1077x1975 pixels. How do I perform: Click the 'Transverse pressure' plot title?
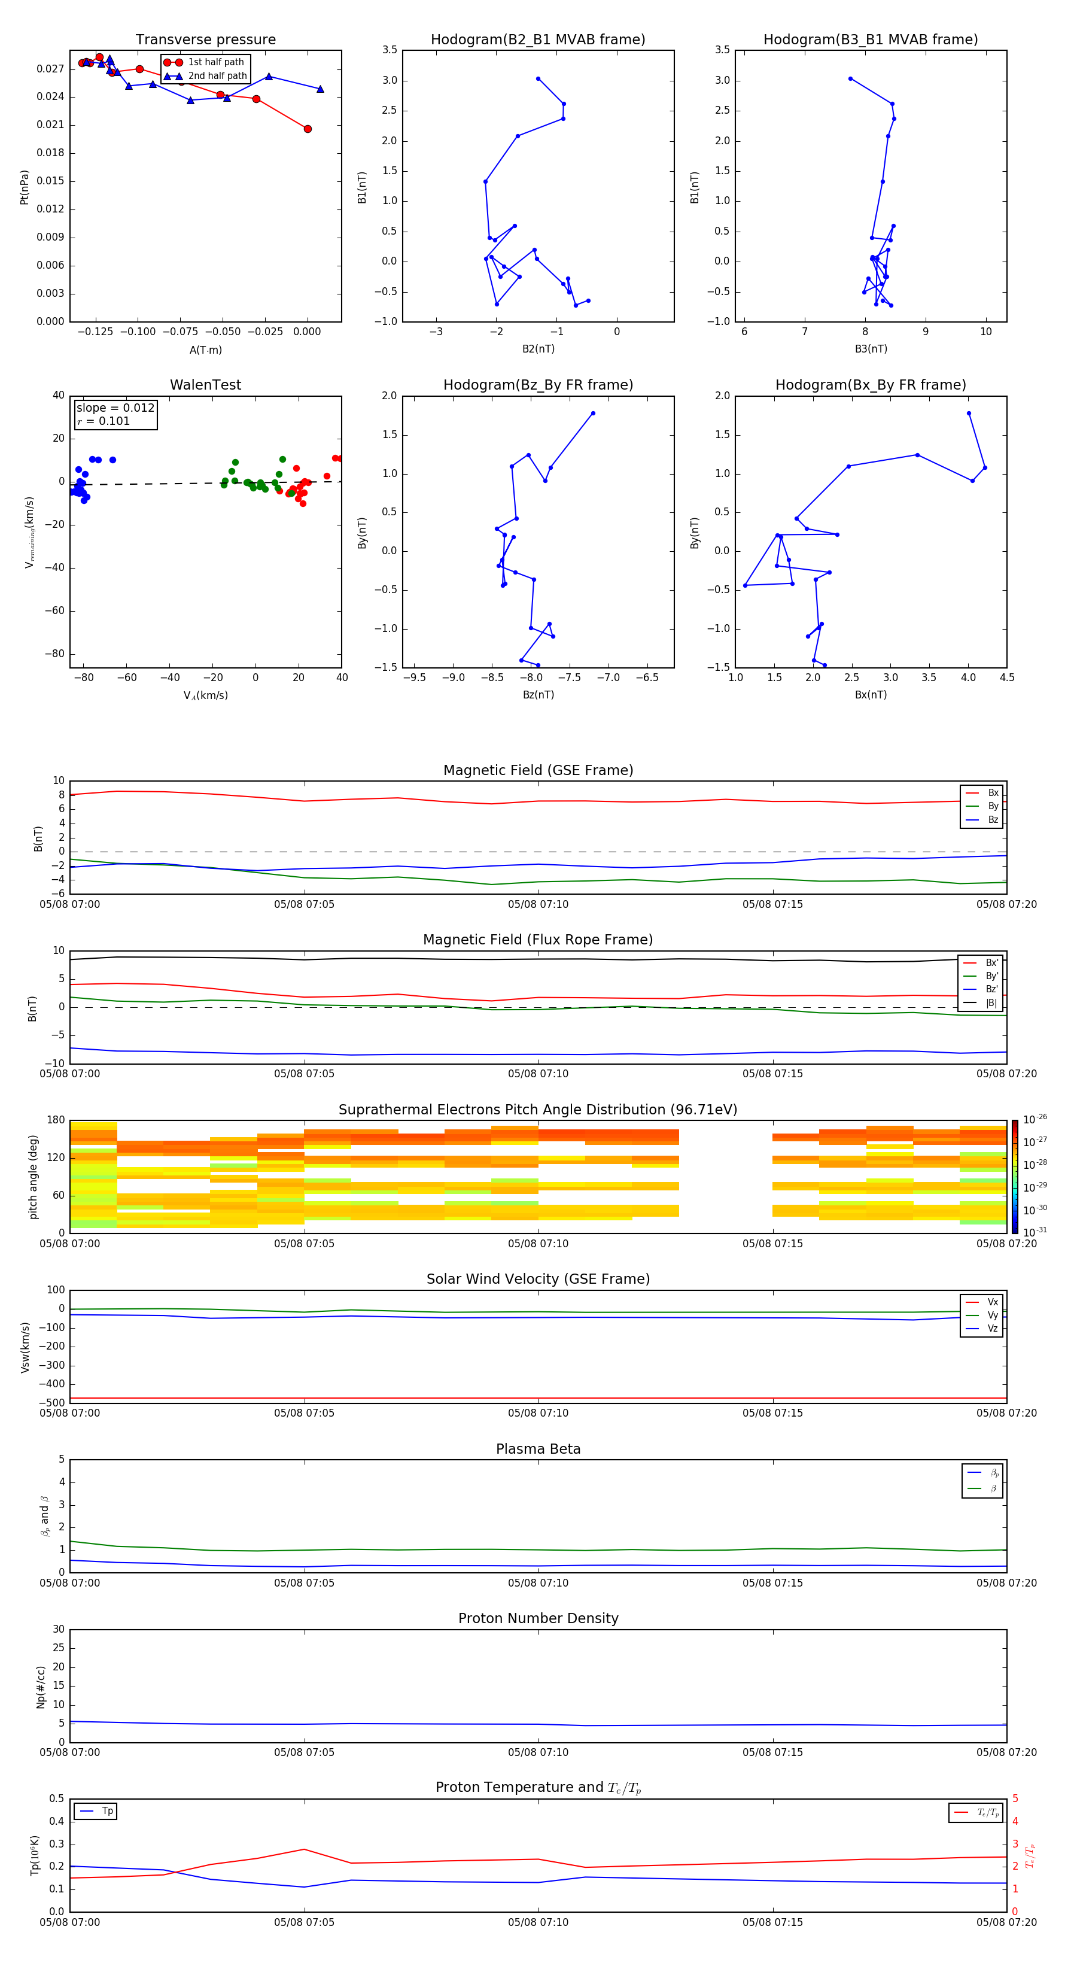[x=205, y=39]
